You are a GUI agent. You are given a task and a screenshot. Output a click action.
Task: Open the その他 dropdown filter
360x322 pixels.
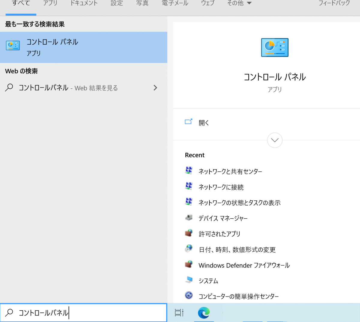[239, 3]
